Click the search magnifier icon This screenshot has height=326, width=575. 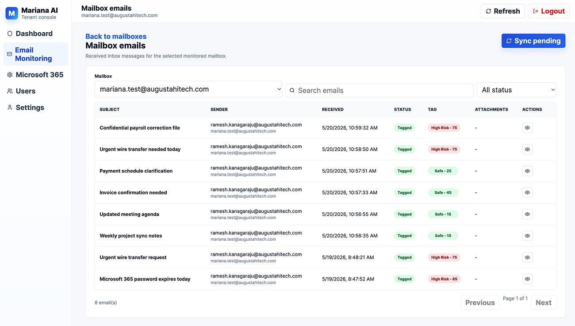pos(292,90)
